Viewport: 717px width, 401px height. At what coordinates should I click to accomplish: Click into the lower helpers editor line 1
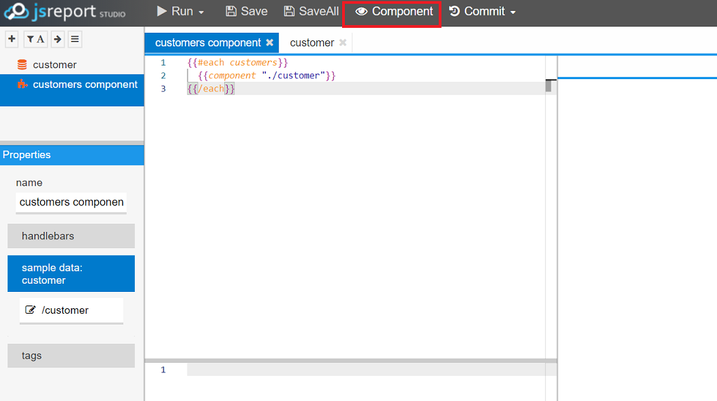pyautogui.click(x=366, y=370)
